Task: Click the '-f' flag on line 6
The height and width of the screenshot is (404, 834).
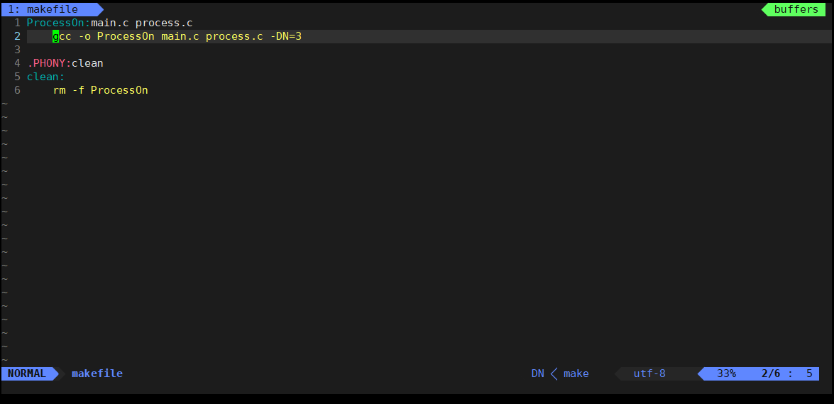Action: (78, 90)
